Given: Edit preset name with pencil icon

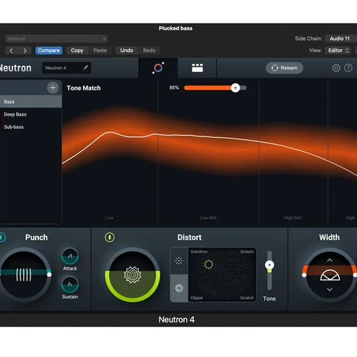Looking at the screenshot, I should tap(85, 67).
